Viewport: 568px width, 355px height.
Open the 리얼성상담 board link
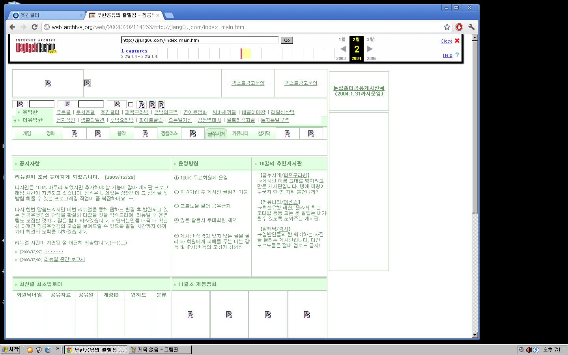coord(282,112)
